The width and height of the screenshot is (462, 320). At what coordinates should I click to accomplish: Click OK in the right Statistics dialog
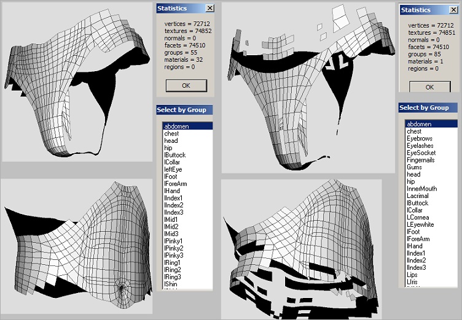(430, 87)
